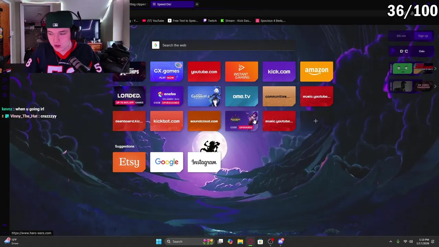
Task: Open the eneba speed dial tile
Action: coord(167,96)
